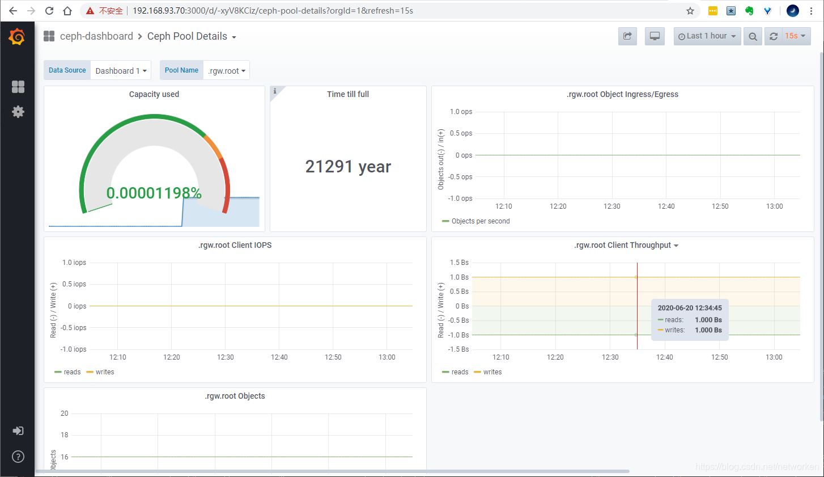
Task: Open the Data Source Dashboard 1 dropdown
Action: click(x=121, y=70)
